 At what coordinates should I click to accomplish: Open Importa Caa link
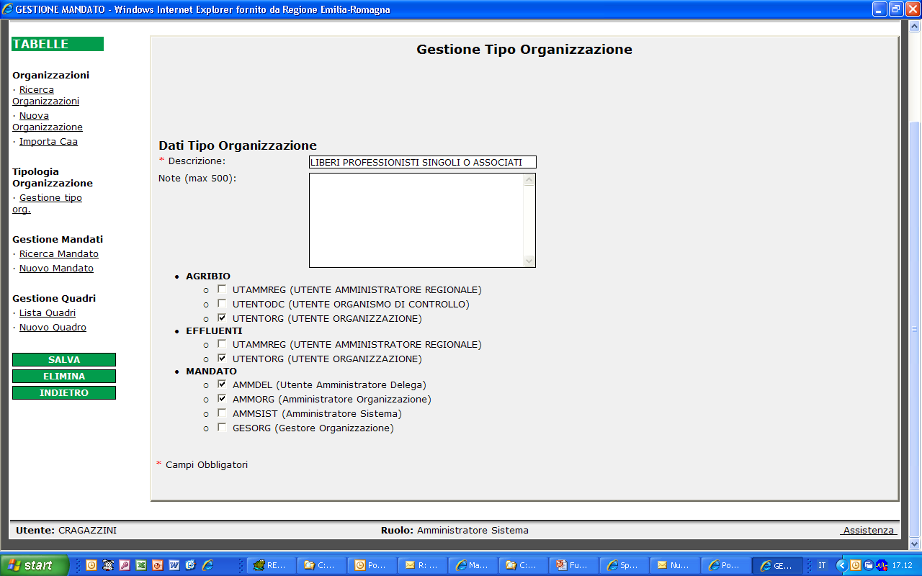(x=48, y=142)
